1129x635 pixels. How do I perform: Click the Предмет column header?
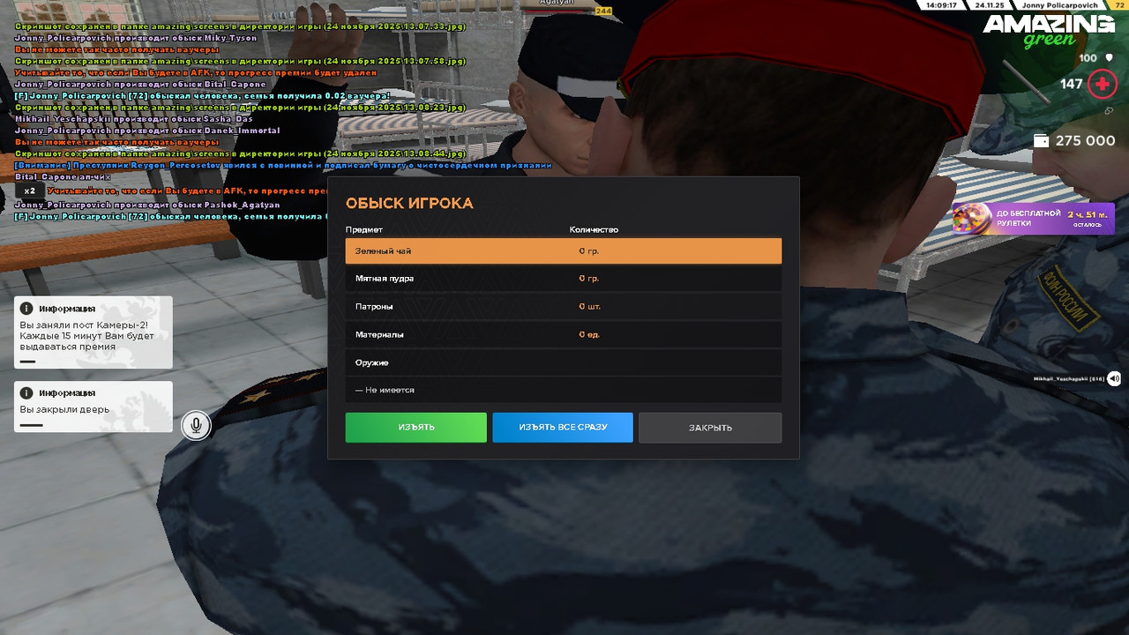363,229
